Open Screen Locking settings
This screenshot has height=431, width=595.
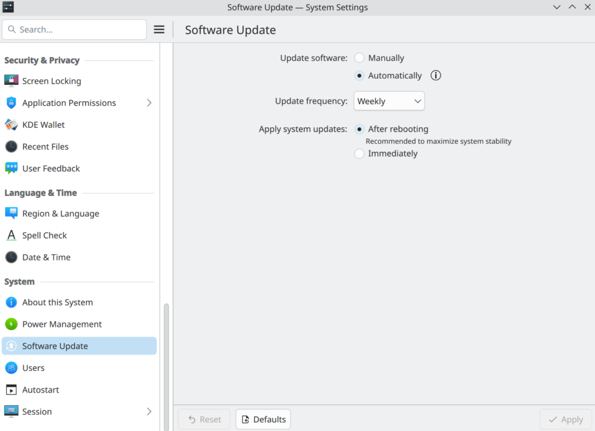[x=79, y=81]
